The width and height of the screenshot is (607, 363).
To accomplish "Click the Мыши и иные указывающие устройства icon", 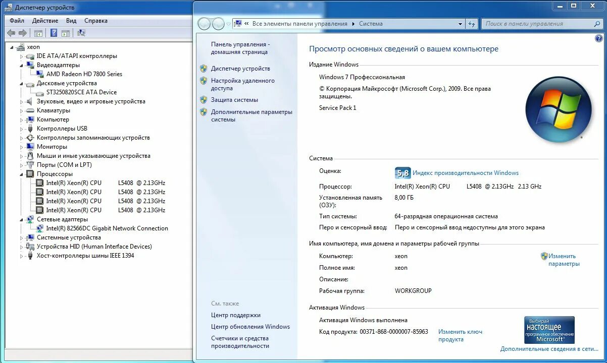I will pyautogui.click(x=30, y=156).
